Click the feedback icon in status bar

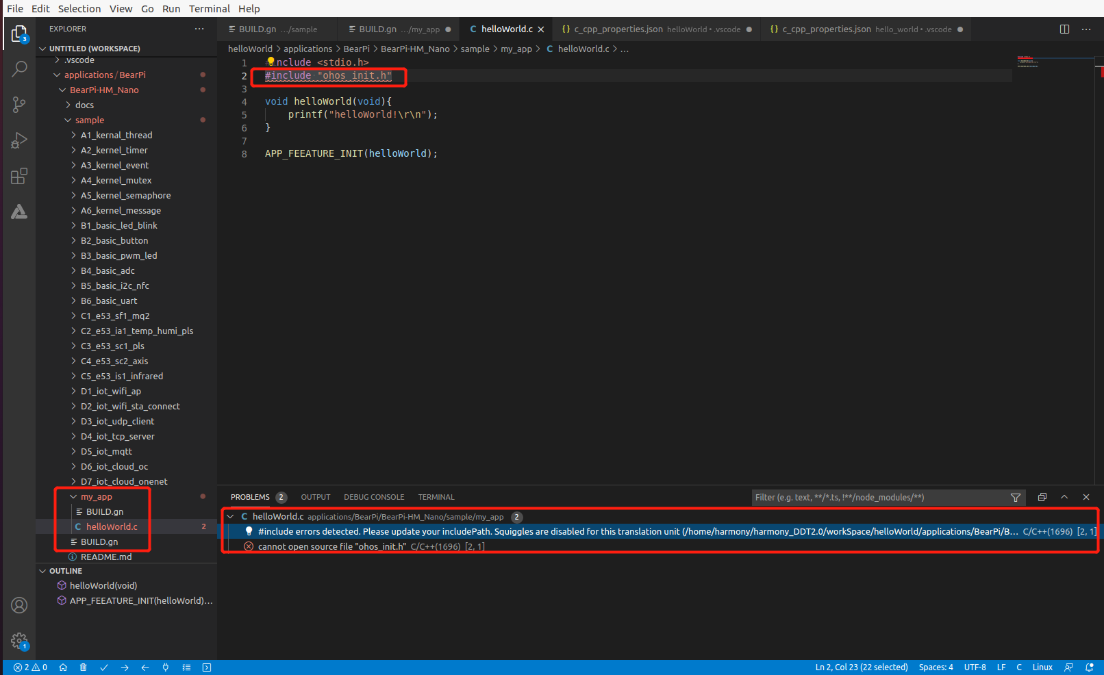1068,667
